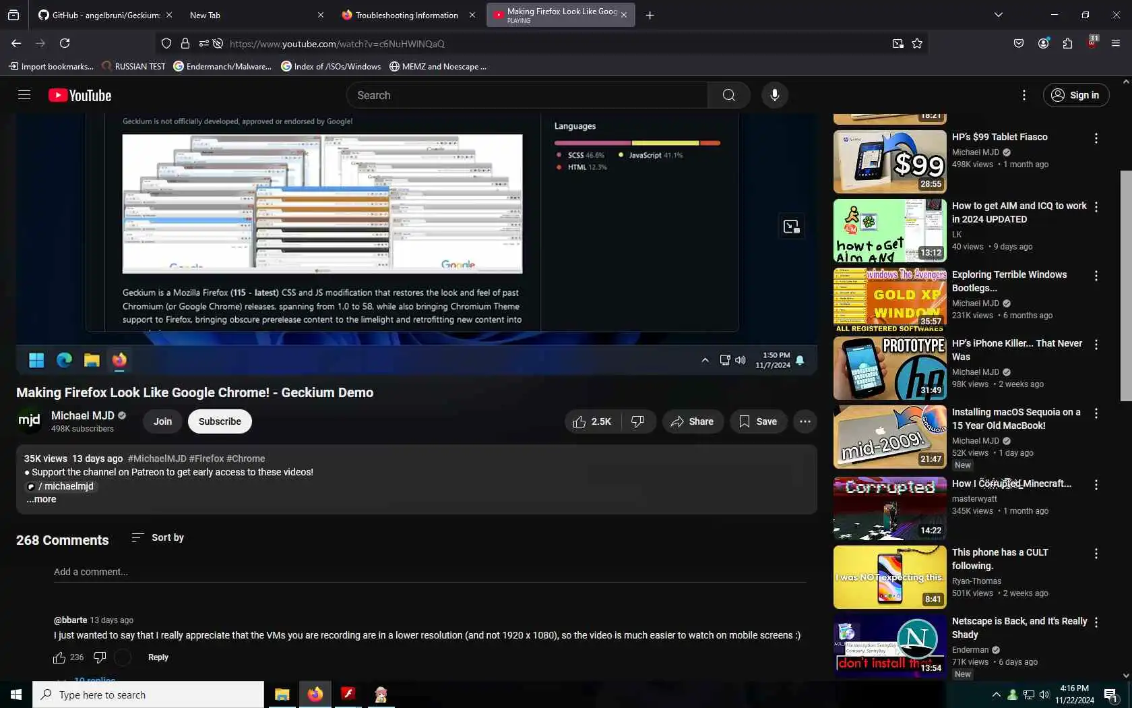Open volume control in system tray
The height and width of the screenshot is (708, 1132).
[x=1044, y=695]
